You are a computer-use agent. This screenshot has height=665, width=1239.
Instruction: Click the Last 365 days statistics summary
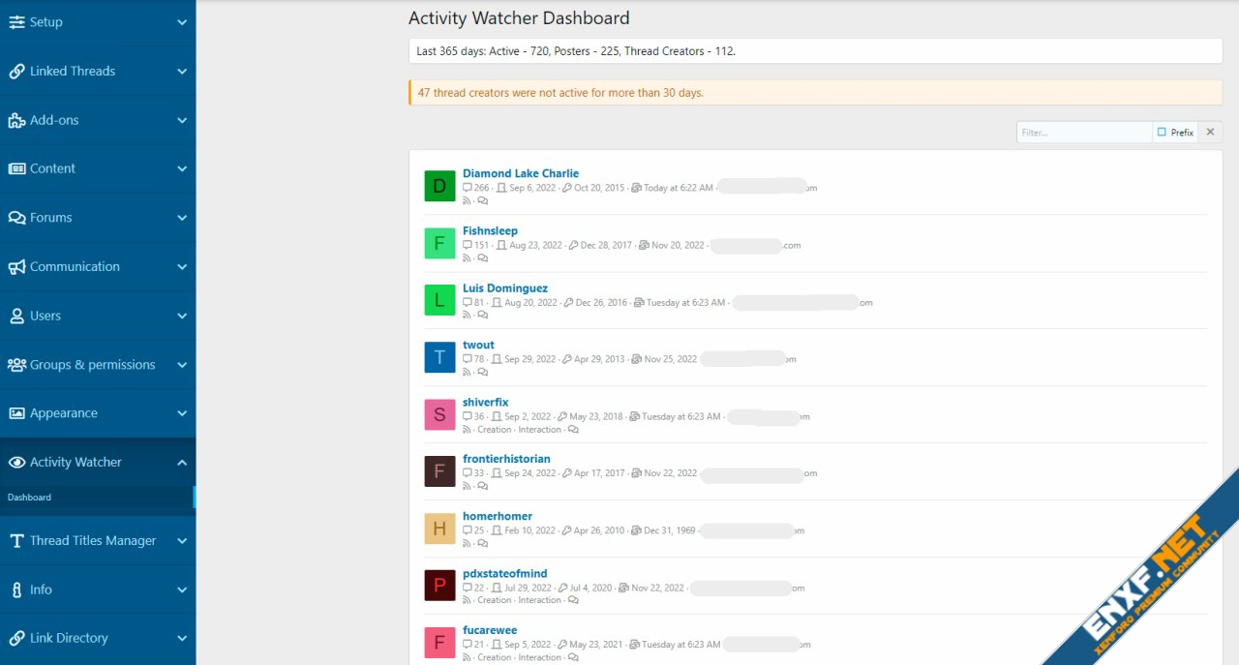(x=815, y=51)
